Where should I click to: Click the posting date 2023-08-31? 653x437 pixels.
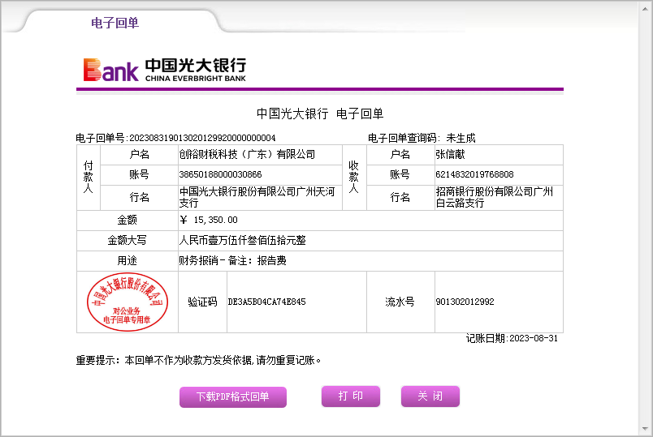pyautogui.click(x=534, y=338)
